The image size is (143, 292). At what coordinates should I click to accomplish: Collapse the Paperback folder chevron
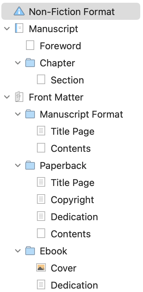pyautogui.click(x=18, y=165)
